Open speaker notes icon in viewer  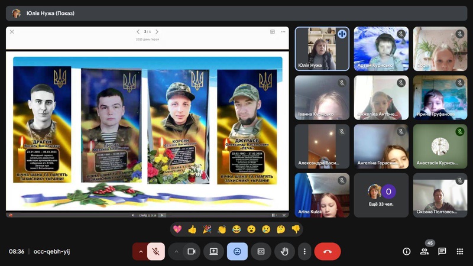pos(273,32)
